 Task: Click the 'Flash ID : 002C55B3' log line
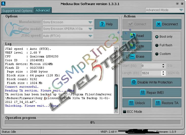25,68
